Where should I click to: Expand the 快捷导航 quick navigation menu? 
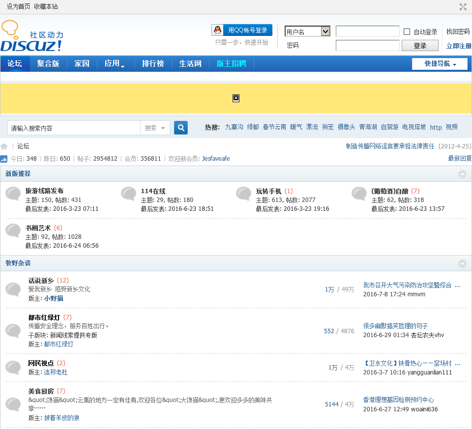[x=440, y=64]
